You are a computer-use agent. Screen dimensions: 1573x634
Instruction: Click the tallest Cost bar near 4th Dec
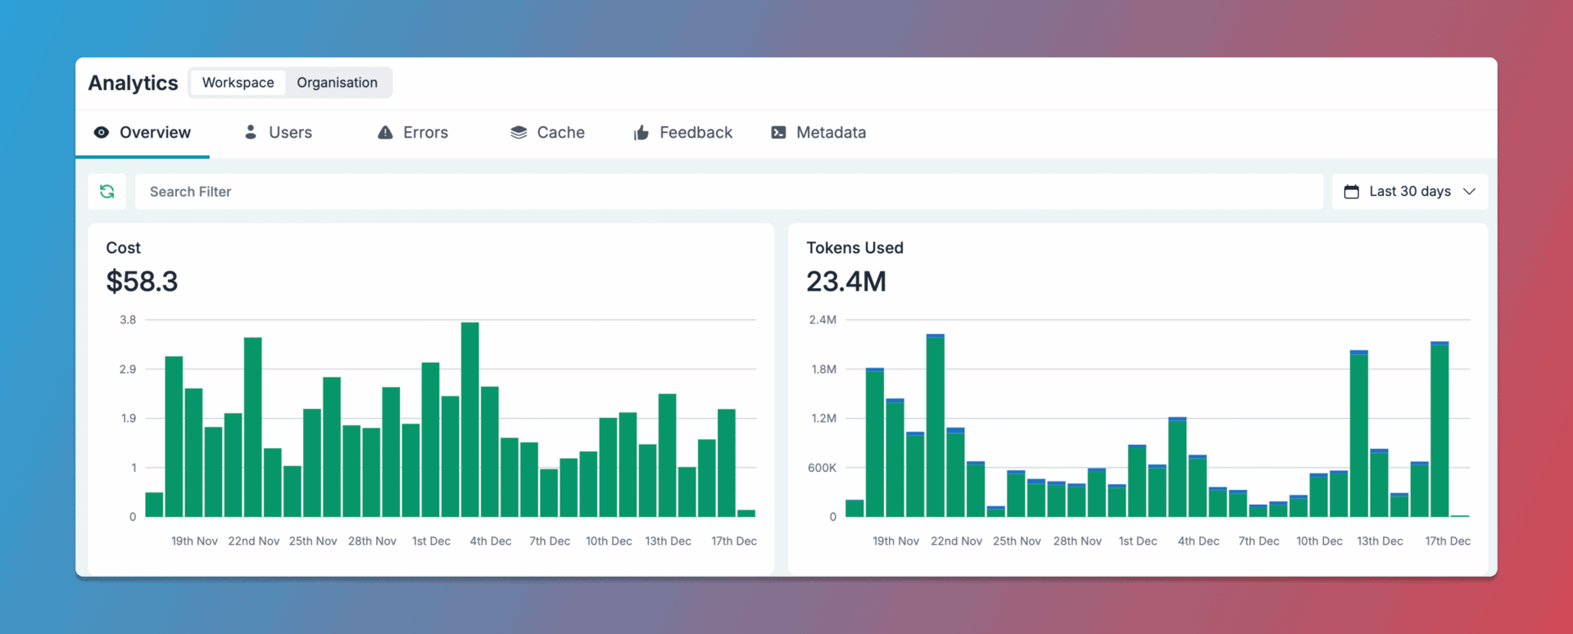coord(470,419)
